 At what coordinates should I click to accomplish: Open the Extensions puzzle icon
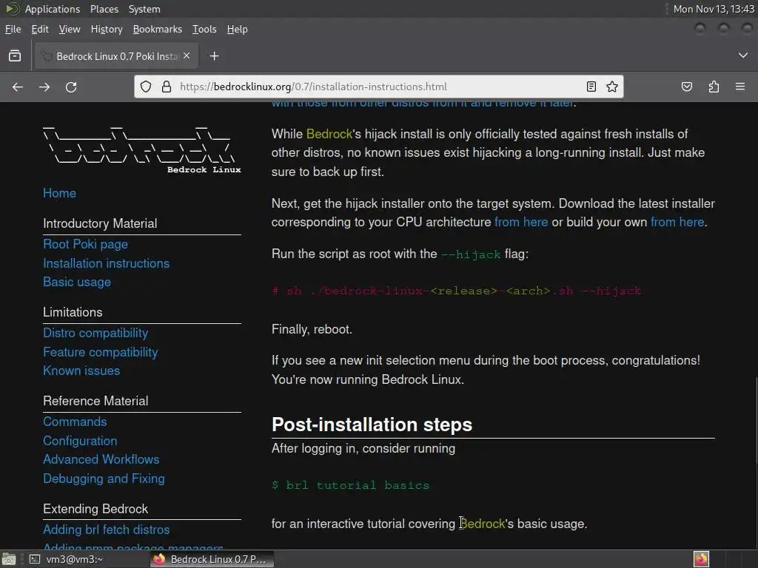[714, 87]
